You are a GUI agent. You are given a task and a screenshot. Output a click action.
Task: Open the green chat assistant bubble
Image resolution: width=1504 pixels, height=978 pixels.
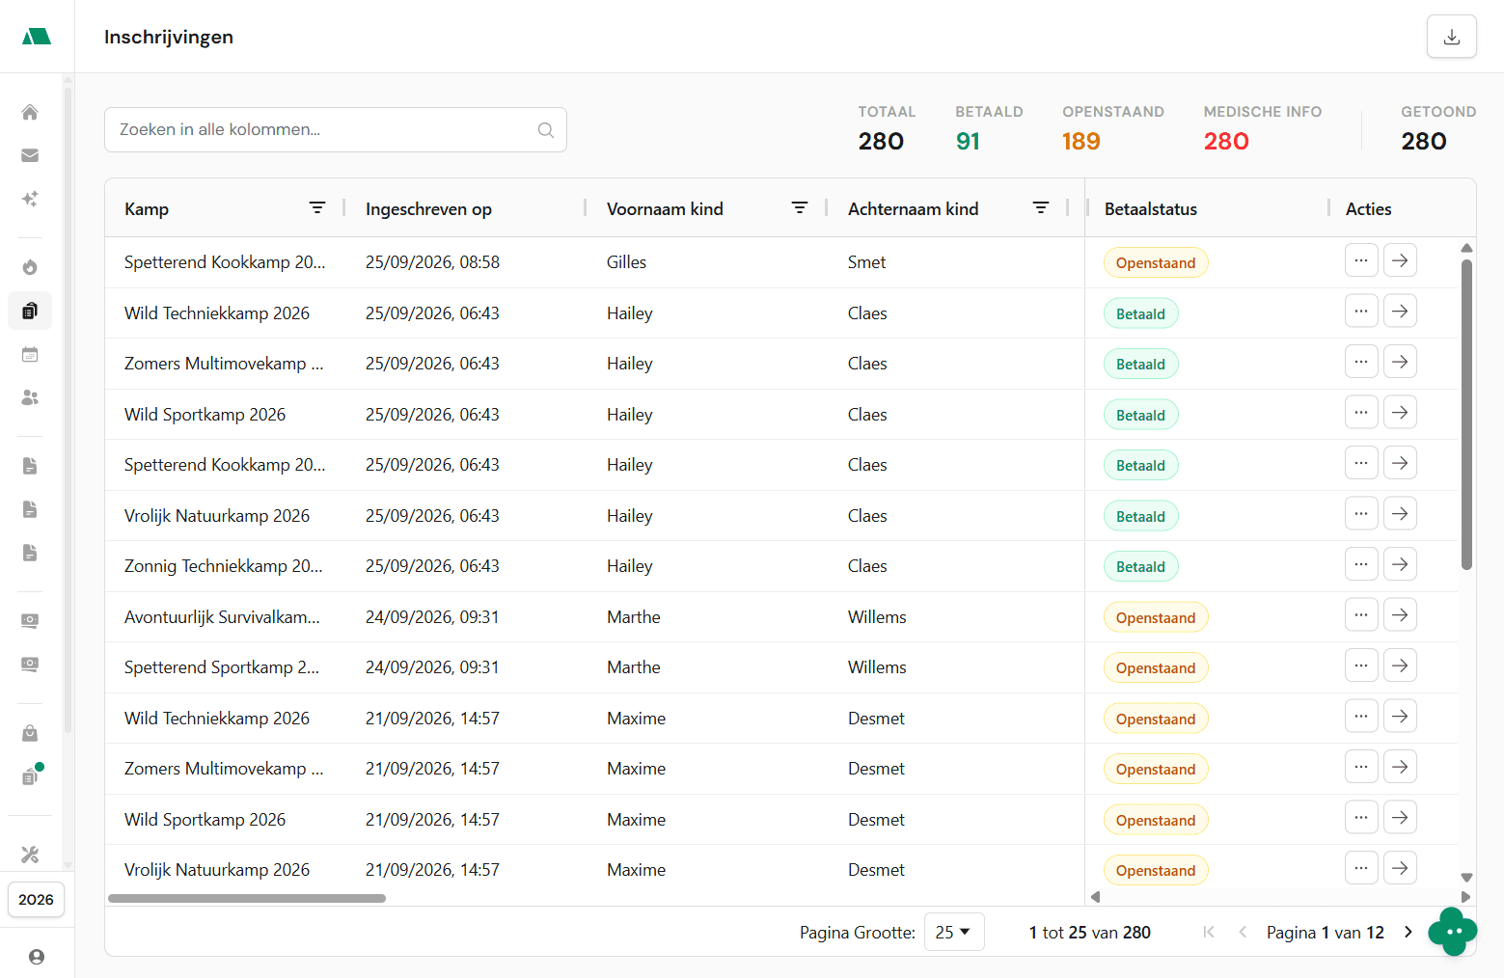click(x=1452, y=932)
